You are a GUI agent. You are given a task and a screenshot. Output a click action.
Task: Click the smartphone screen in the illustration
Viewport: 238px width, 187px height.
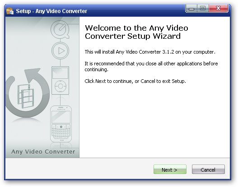(61, 117)
